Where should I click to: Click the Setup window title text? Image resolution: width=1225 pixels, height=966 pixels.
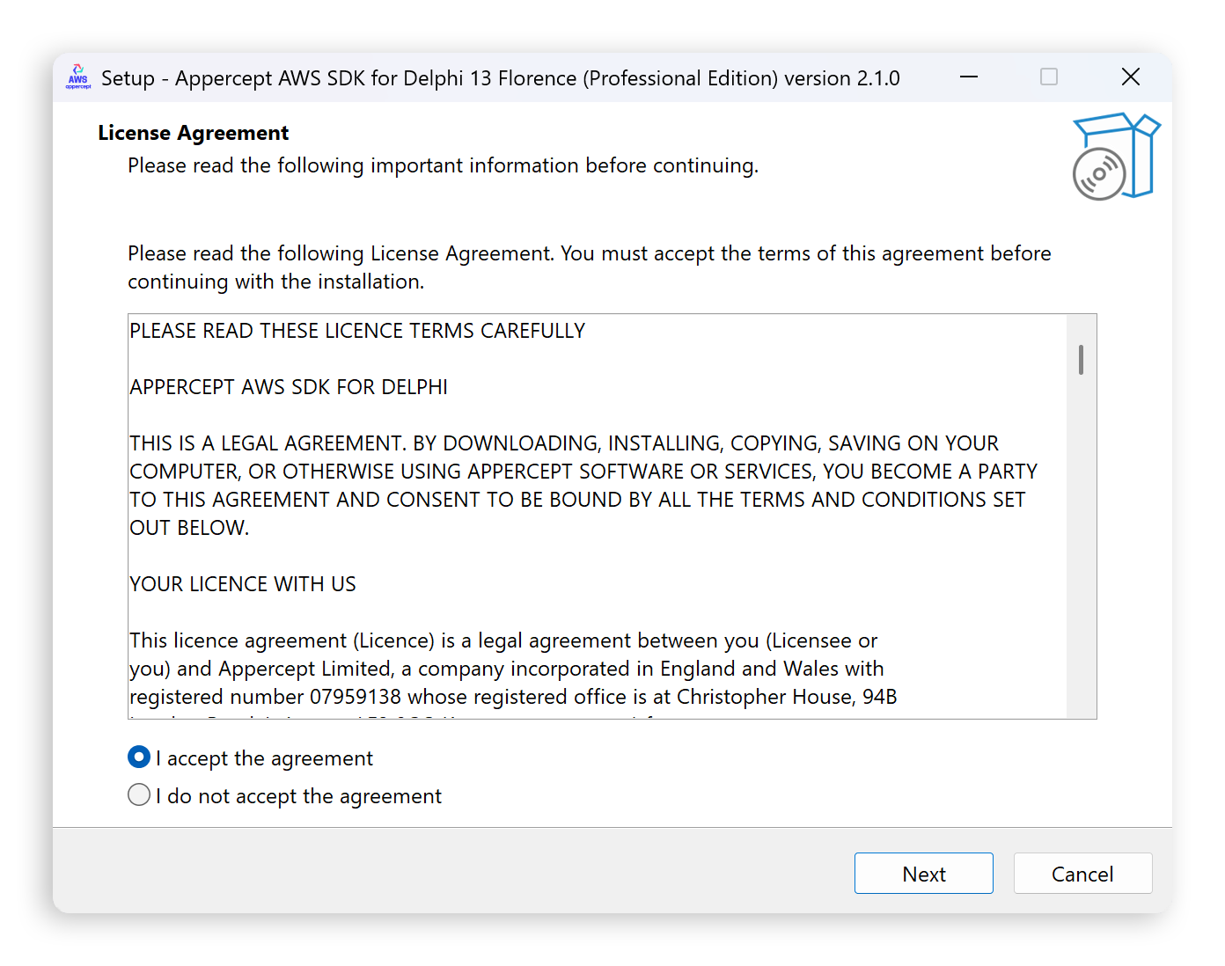tap(501, 78)
